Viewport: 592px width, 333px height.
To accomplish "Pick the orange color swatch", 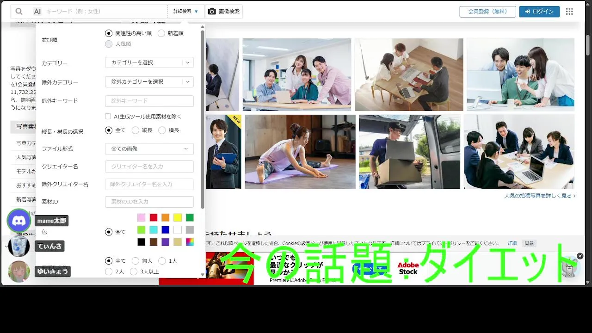I will point(166,217).
